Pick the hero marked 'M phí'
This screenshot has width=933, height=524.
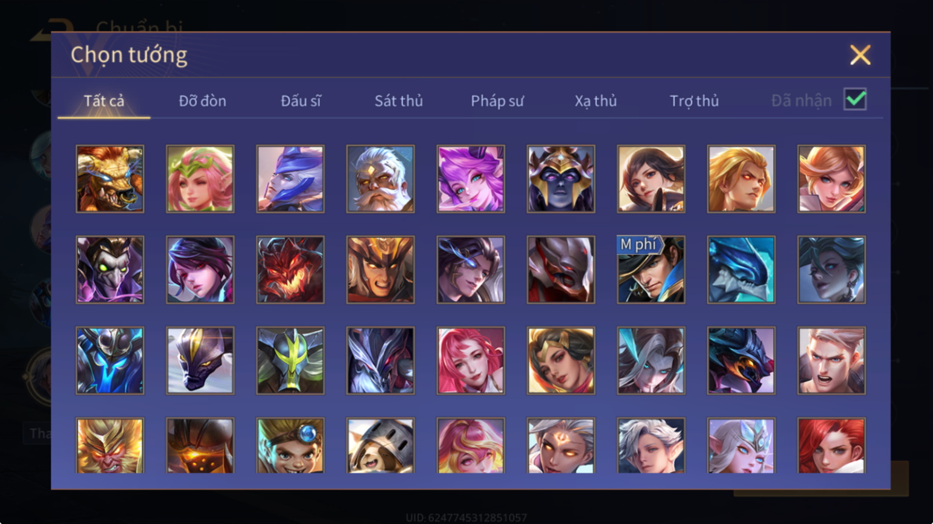(x=651, y=270)
